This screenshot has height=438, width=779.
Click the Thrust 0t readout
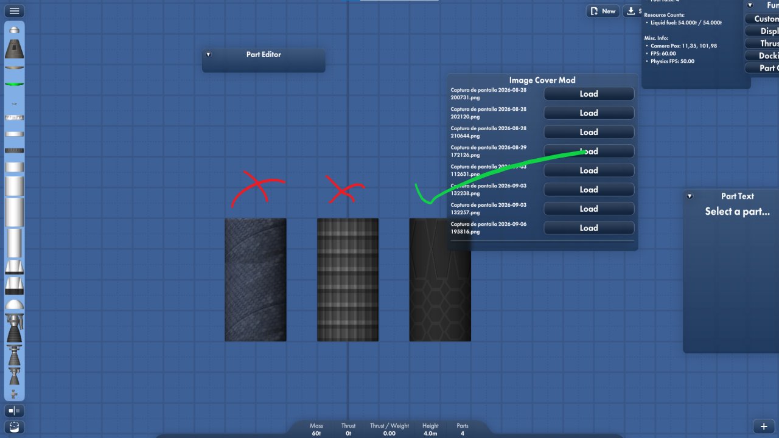[x=349, y=429]
